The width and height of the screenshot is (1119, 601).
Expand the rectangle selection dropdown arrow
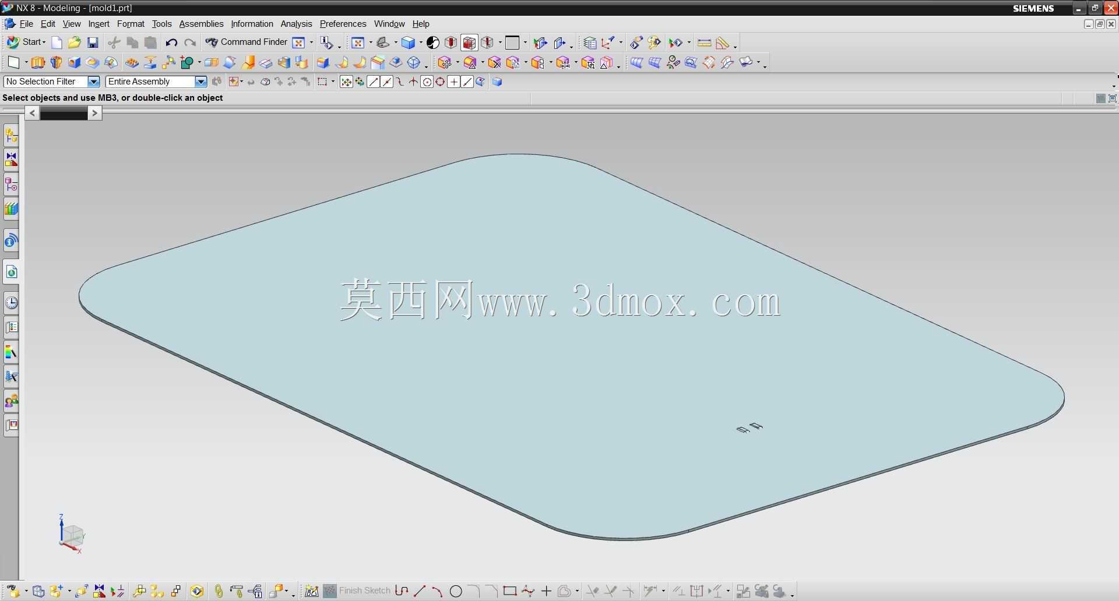coord(333,82)
